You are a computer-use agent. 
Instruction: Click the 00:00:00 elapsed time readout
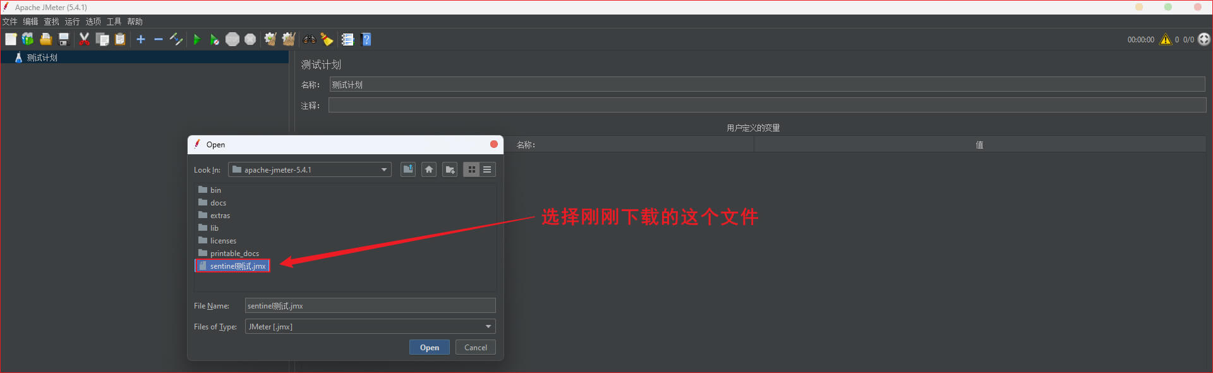tap(1140, 40)
